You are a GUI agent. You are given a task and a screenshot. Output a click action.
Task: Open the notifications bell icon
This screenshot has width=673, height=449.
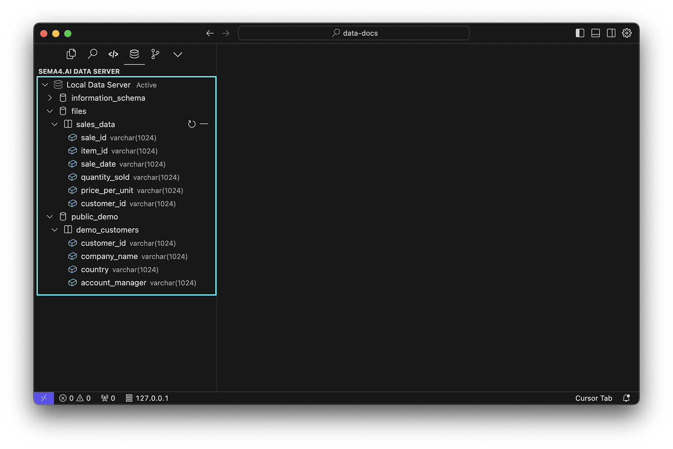click(626, 398)
